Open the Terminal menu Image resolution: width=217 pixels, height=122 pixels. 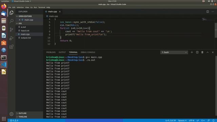coord(42,7)
